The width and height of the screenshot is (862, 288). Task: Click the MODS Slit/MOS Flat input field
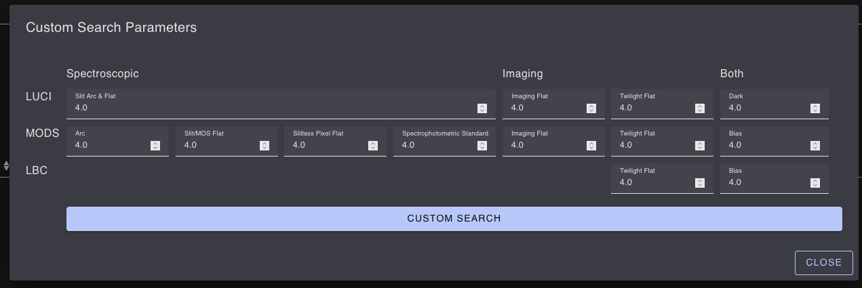coord(217,146)
